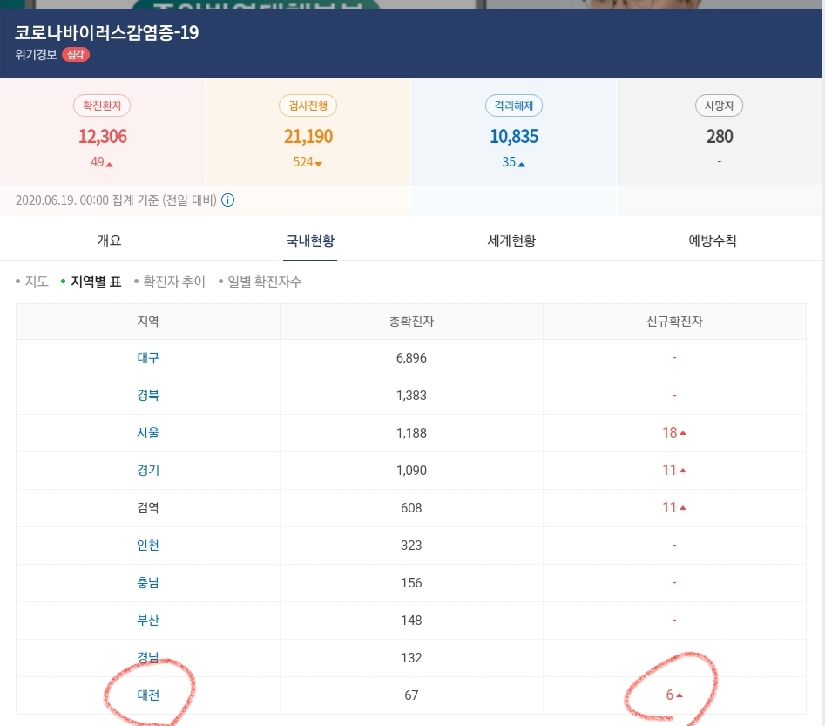Click the 검사진행 badge icon
The width and height of the screenshot is (825, 726).
tap(308, 105)
